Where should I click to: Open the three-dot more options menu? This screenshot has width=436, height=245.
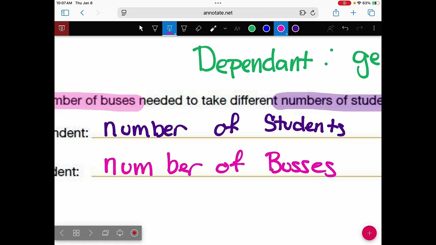[x=374, y=29]
